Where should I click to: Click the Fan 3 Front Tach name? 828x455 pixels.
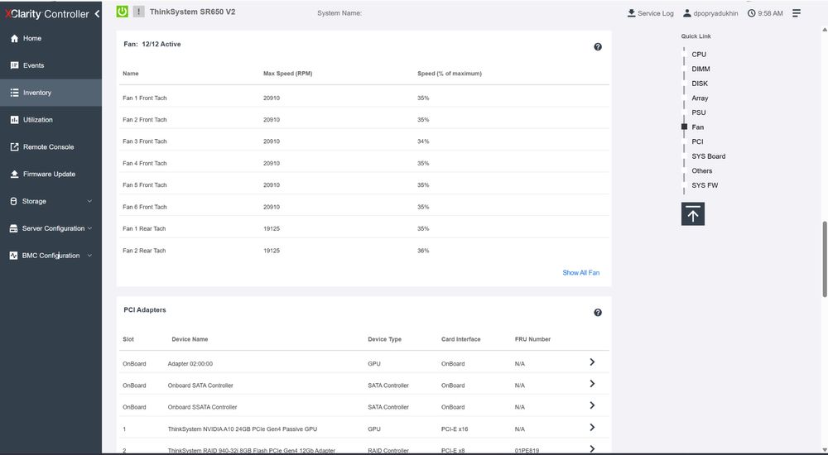(x=145, y=141)
